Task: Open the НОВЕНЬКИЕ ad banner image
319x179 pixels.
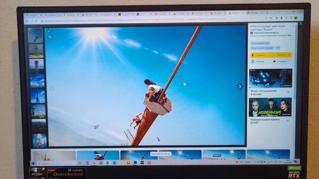Action: pos(270,107)
